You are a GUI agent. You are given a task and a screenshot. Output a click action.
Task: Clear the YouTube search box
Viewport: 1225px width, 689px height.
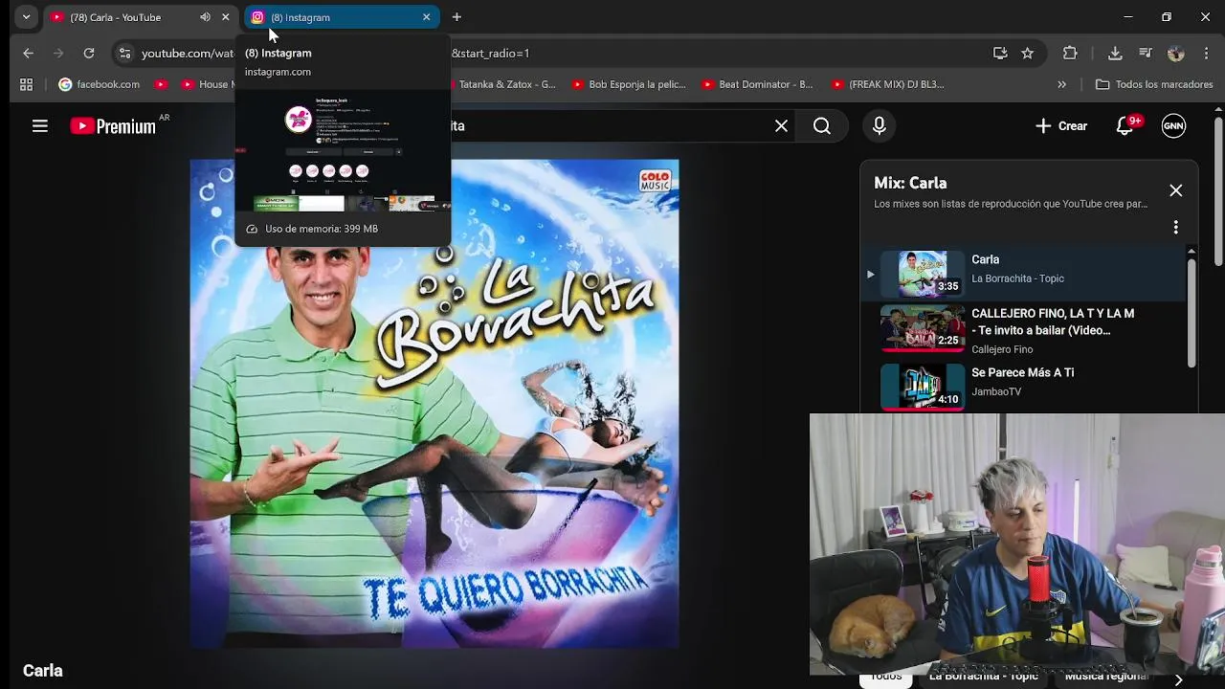(782, 125)
